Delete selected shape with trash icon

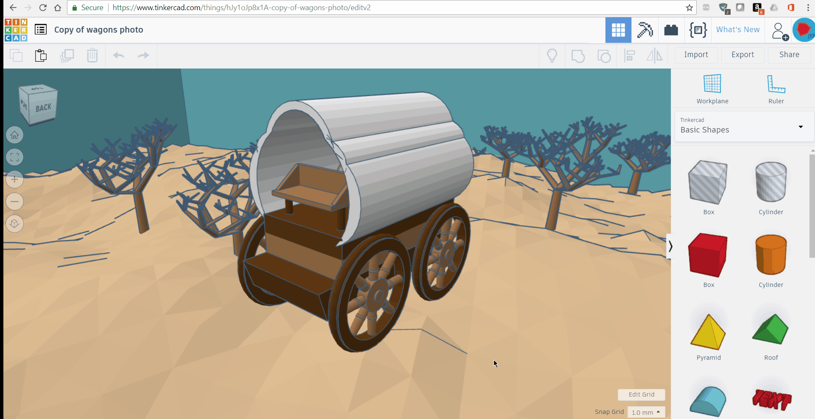point(92,55)
